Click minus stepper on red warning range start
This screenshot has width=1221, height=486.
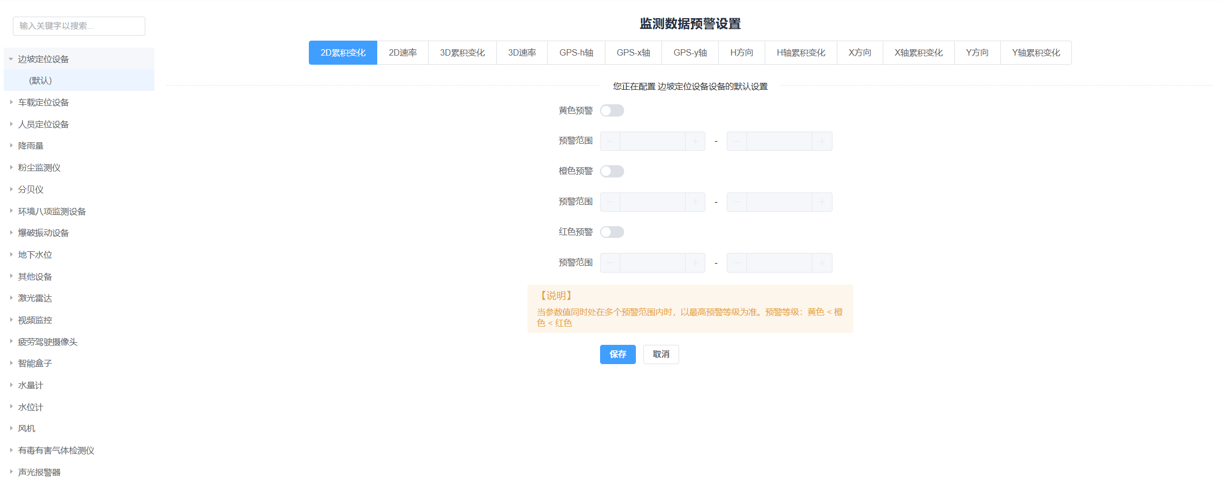point(610,263)
